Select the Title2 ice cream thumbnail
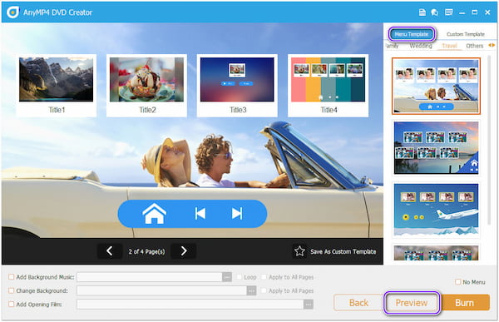The height and width of the screenshot is (322, 499). 146,80
